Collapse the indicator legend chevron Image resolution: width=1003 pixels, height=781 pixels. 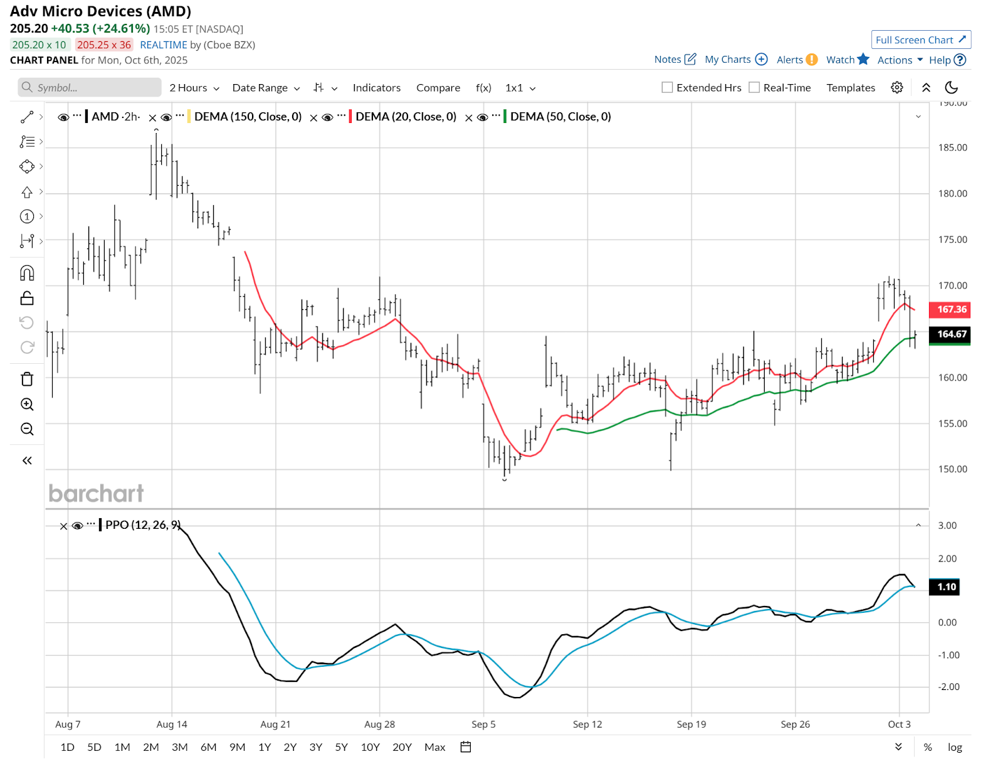(918, 117)
